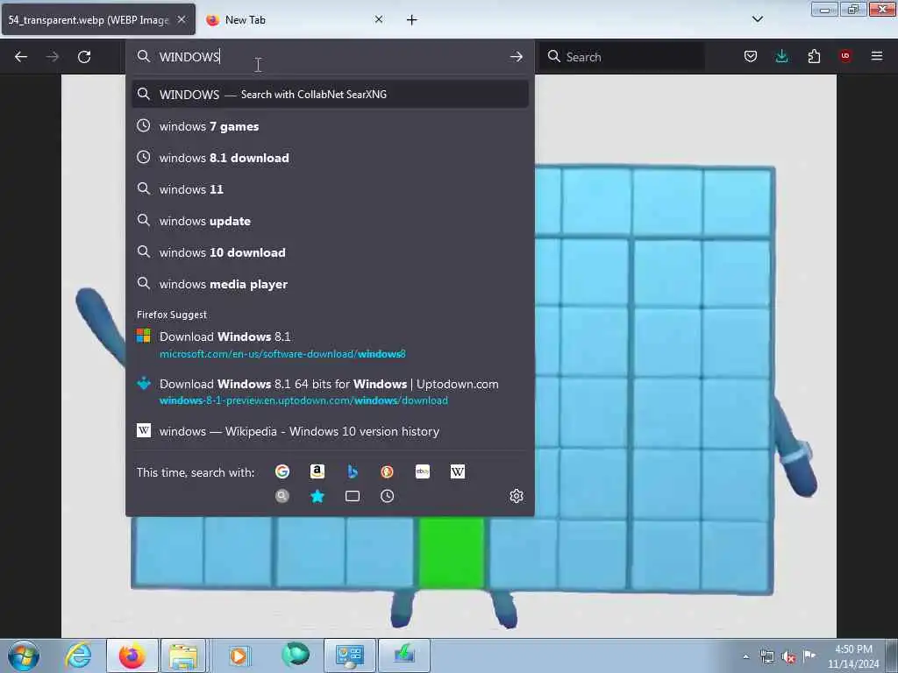The image size is (898, 673).
Task: Select WINDOWS Search with CollabNet SearXNG
Action: [x=331, y=95]
